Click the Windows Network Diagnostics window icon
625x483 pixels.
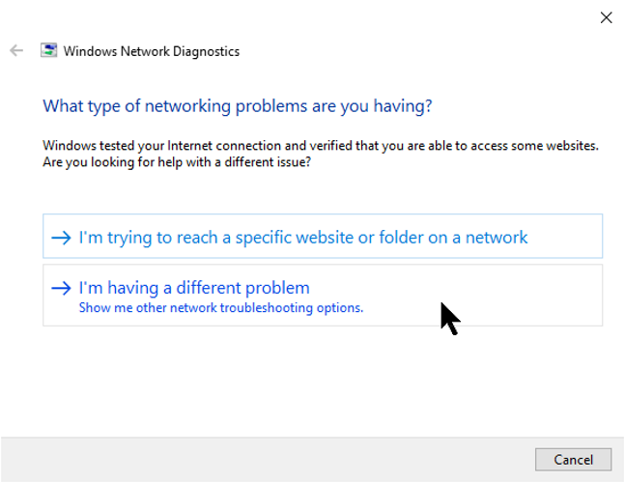coord(48,51)
